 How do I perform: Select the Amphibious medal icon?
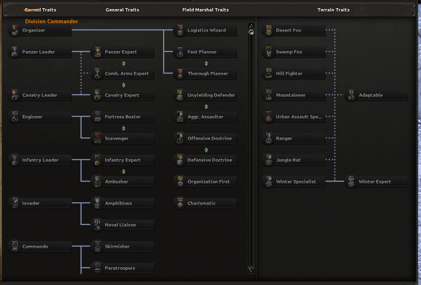point(98,203)
